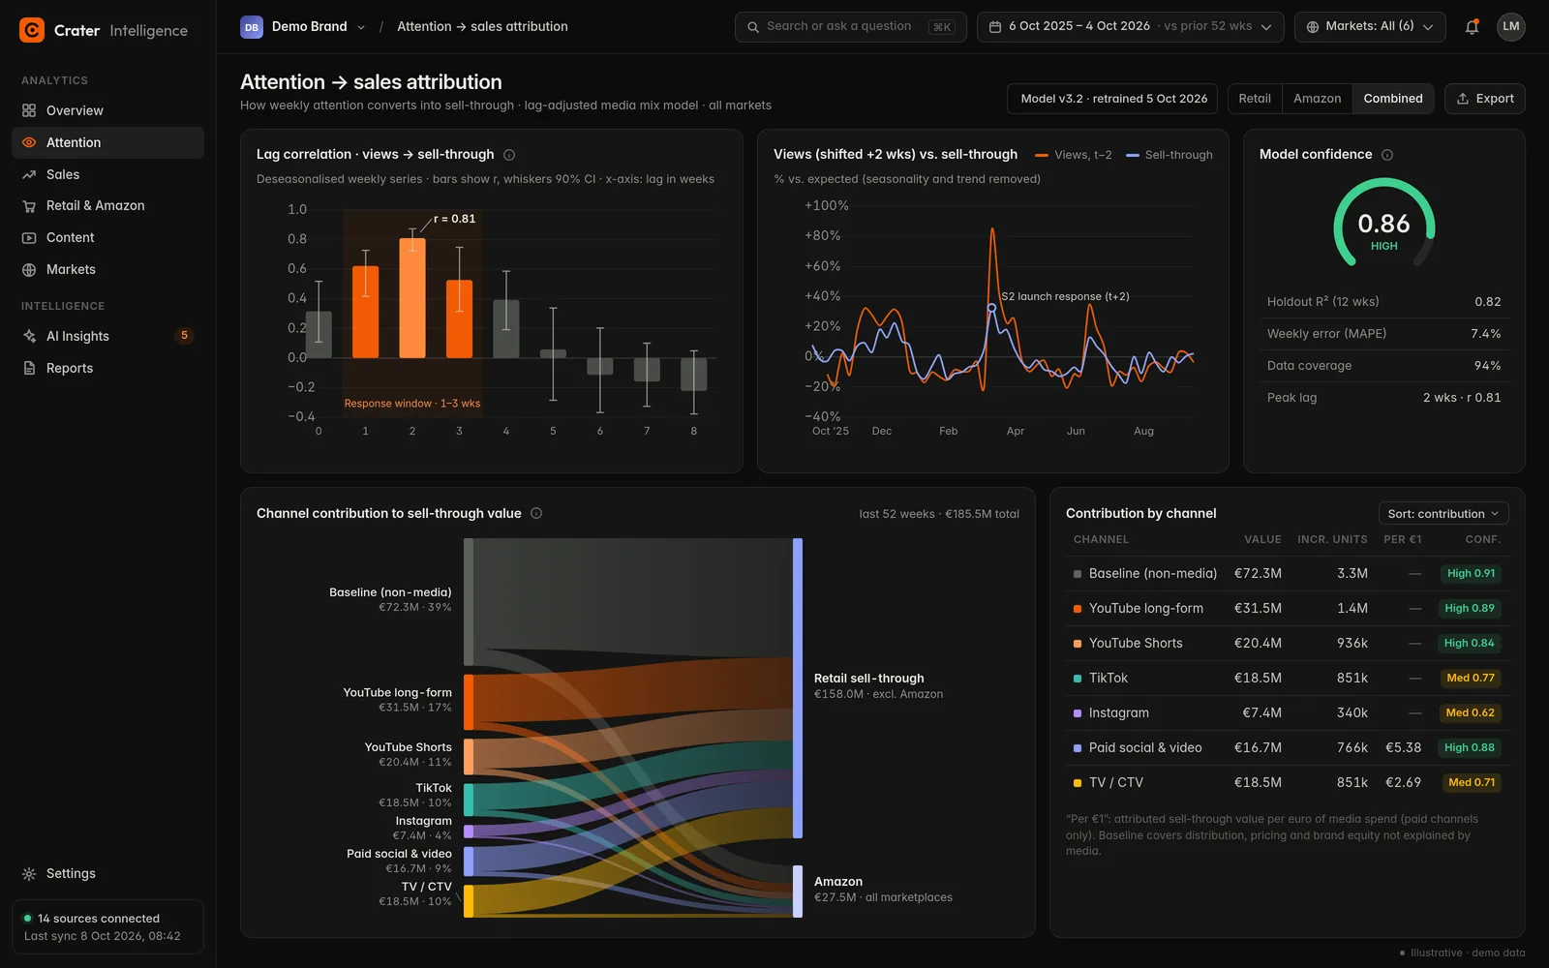Open the Overview page
Viewport: 1549px width, 968px height.
pos(107,110)
